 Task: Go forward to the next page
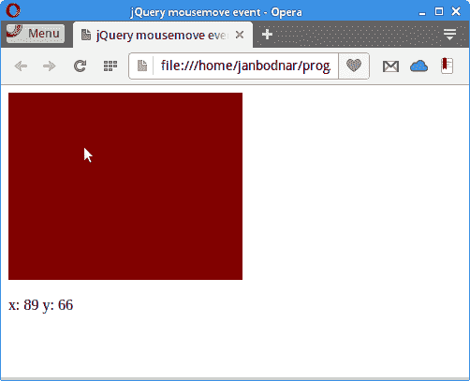(50, 66)
